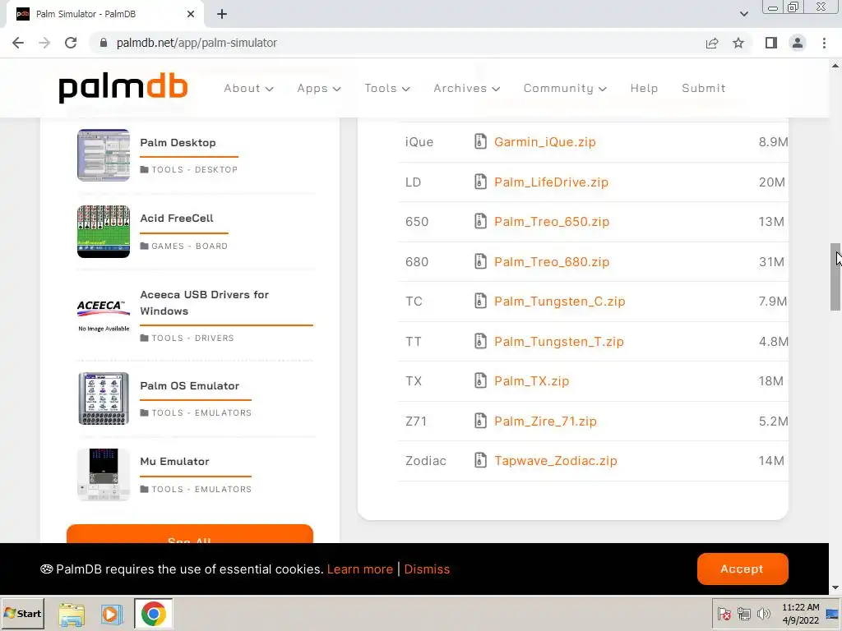Click the Chrome icon in the taskbar
The image size is (842, 631).
point(154,614)
